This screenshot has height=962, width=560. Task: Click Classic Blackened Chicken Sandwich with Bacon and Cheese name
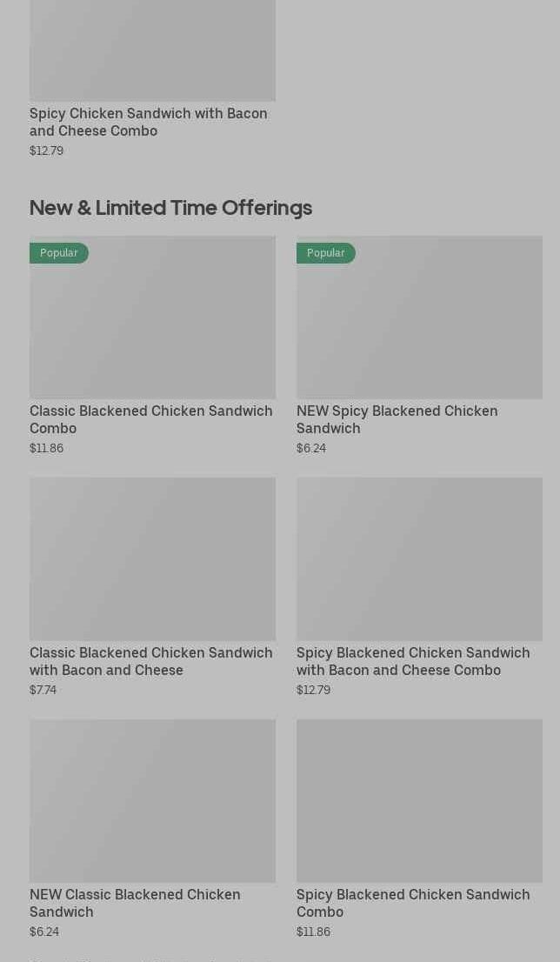click(150, 661)
